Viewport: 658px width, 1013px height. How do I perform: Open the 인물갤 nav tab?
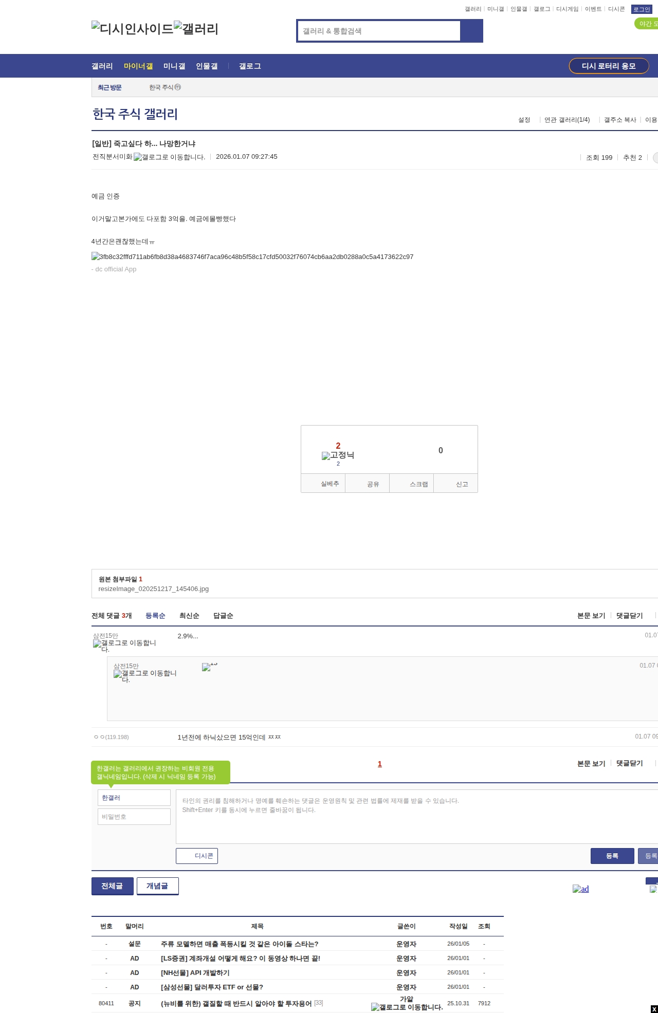coord(207,66)
